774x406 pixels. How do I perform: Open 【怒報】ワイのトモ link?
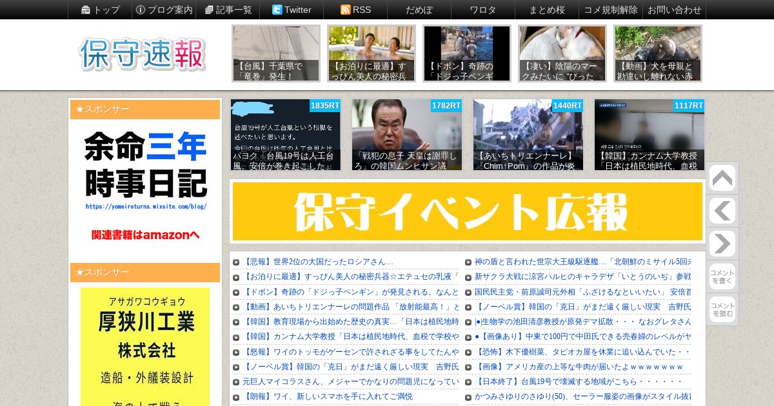pyautogui.click(x=350, y=352)
